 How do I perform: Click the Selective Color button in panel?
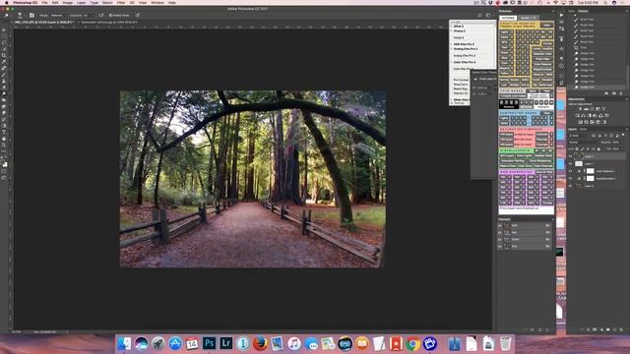tap(542, 53)
